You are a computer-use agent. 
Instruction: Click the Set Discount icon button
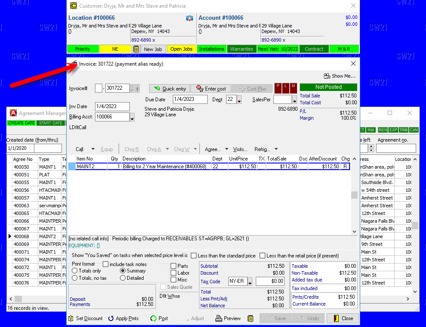pos(86,318)
